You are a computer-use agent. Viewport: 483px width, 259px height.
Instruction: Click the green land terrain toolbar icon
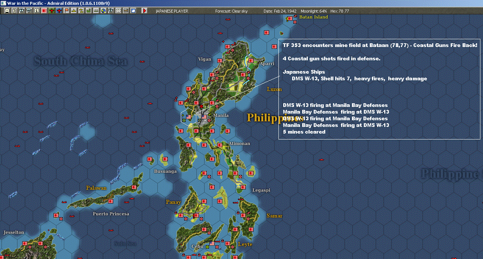88,11
